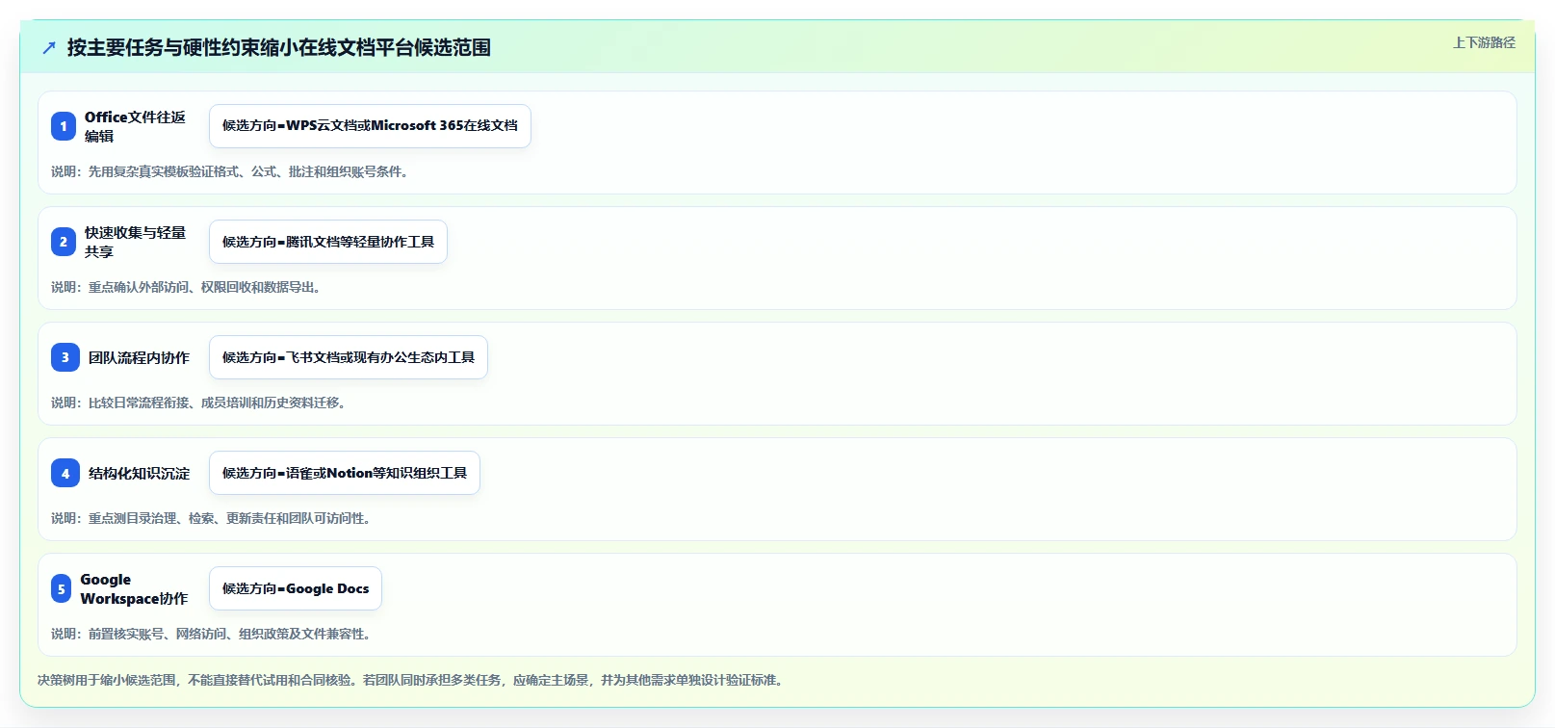Click the 快速收集与轻量共享 heading

(135, 242)
